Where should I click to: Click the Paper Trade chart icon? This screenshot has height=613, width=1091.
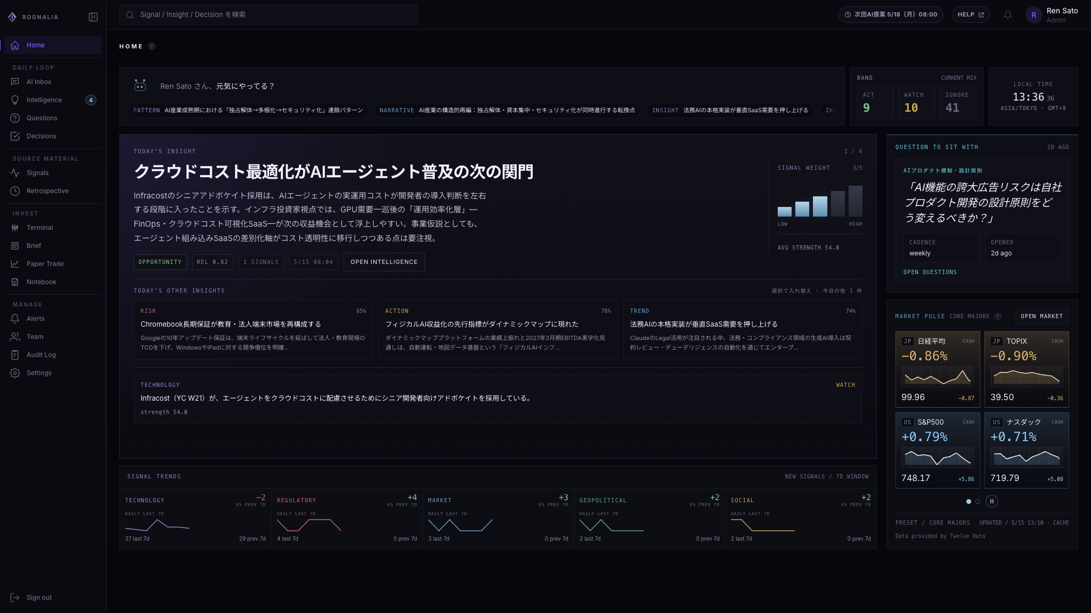(15, 264)
